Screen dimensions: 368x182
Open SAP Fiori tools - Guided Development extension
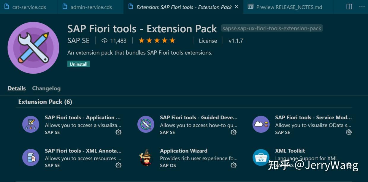pos(199,118)
